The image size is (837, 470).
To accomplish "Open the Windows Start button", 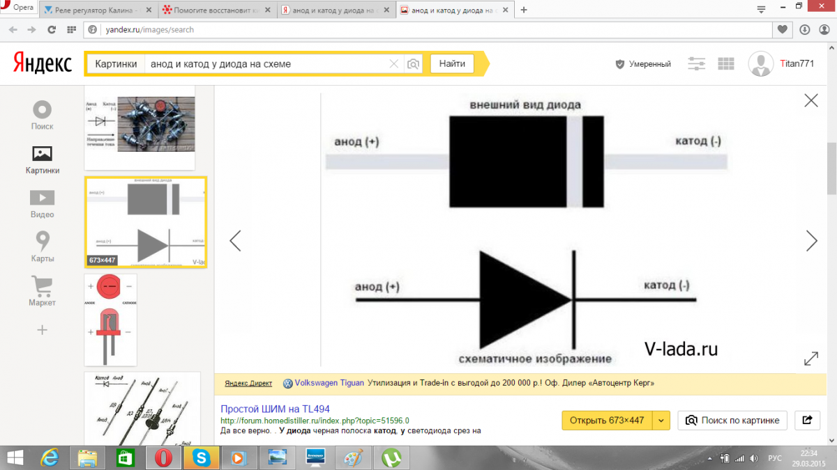I will coord(15,458).
